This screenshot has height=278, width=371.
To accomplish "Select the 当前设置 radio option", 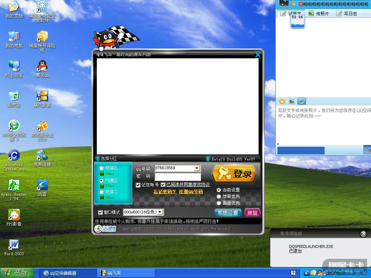I will coord(219,190).
